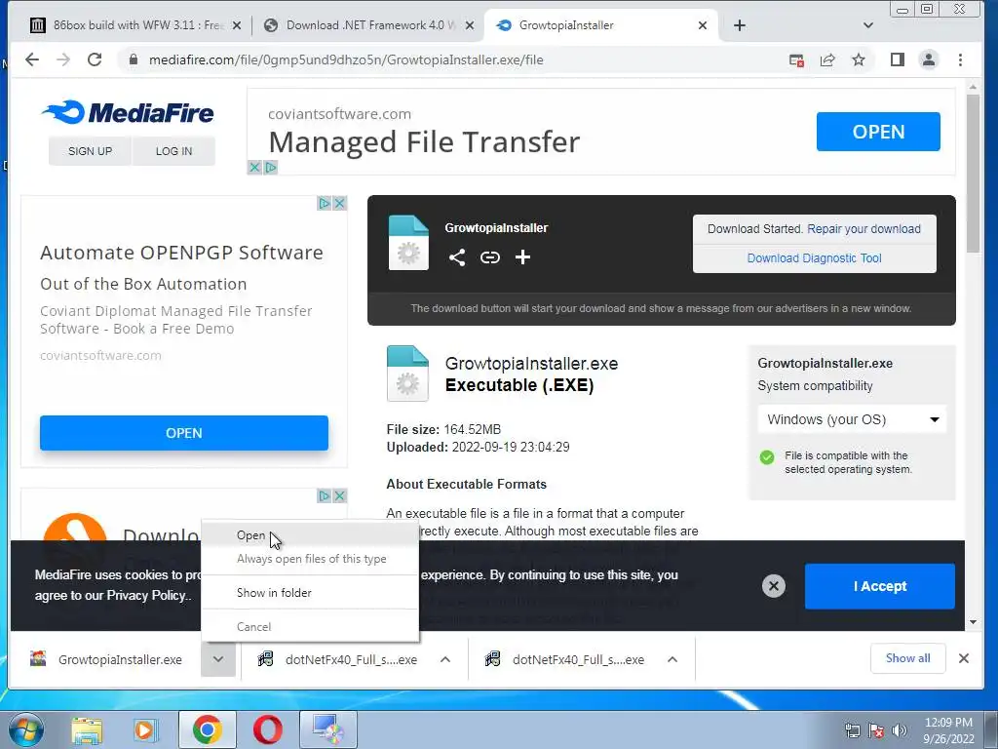The image size is (998, 749).
Task: Share this page using the share icon
Action: [827, 60]
